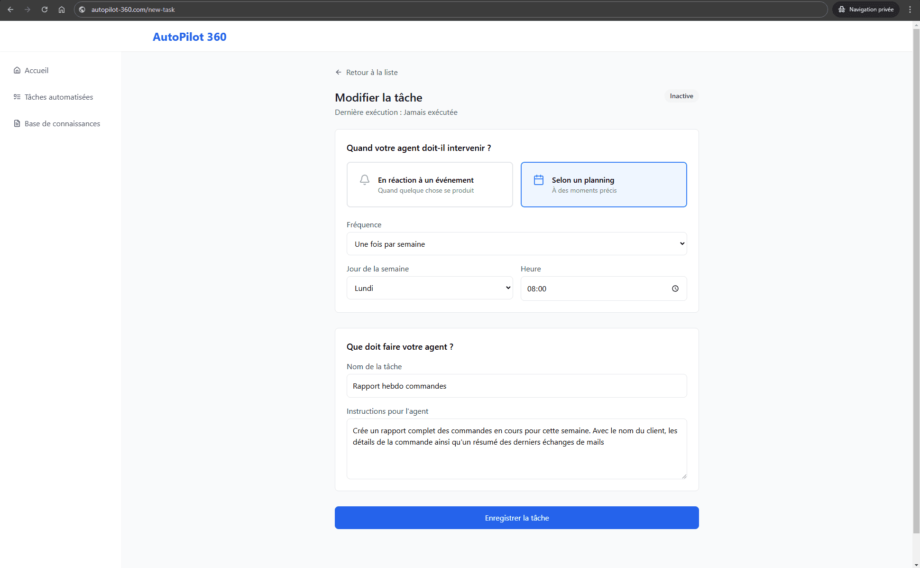Image resolution: width=920 pixels, height=568 pixels.
Task: Click the checklist icon next to Tâches automatisées
Action: 17,97
